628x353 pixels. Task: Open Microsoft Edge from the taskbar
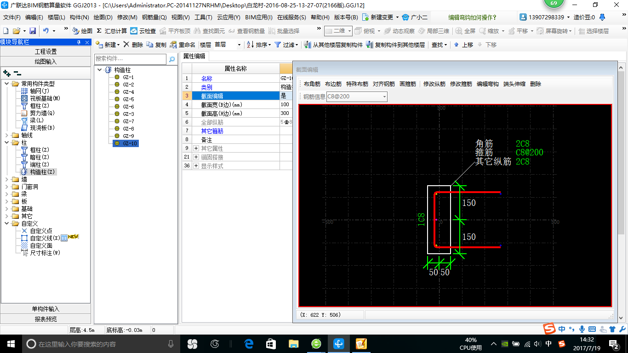coord(249,344)
